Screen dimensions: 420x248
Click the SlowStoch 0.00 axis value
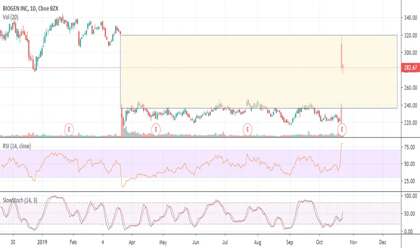[408, 231]
